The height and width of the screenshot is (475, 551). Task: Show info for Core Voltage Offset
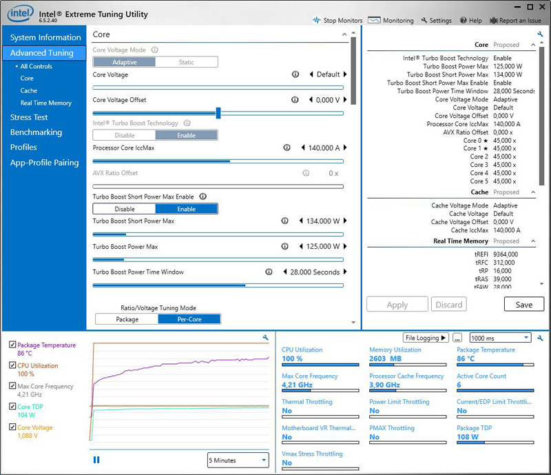(x=295, y=100)
